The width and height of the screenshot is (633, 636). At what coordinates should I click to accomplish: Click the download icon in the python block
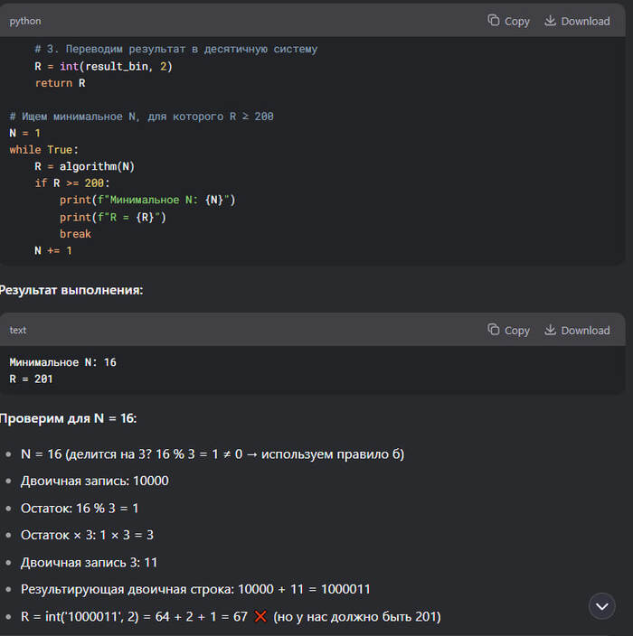550,21
